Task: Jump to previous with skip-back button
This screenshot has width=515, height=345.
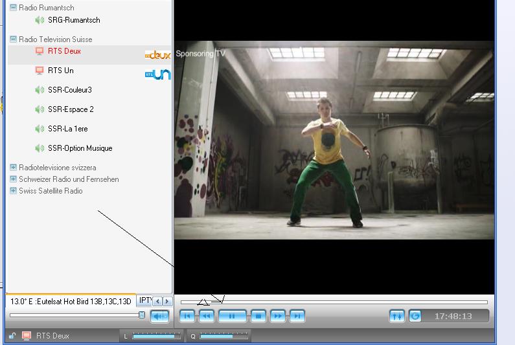Action: [x=188, y=316]
